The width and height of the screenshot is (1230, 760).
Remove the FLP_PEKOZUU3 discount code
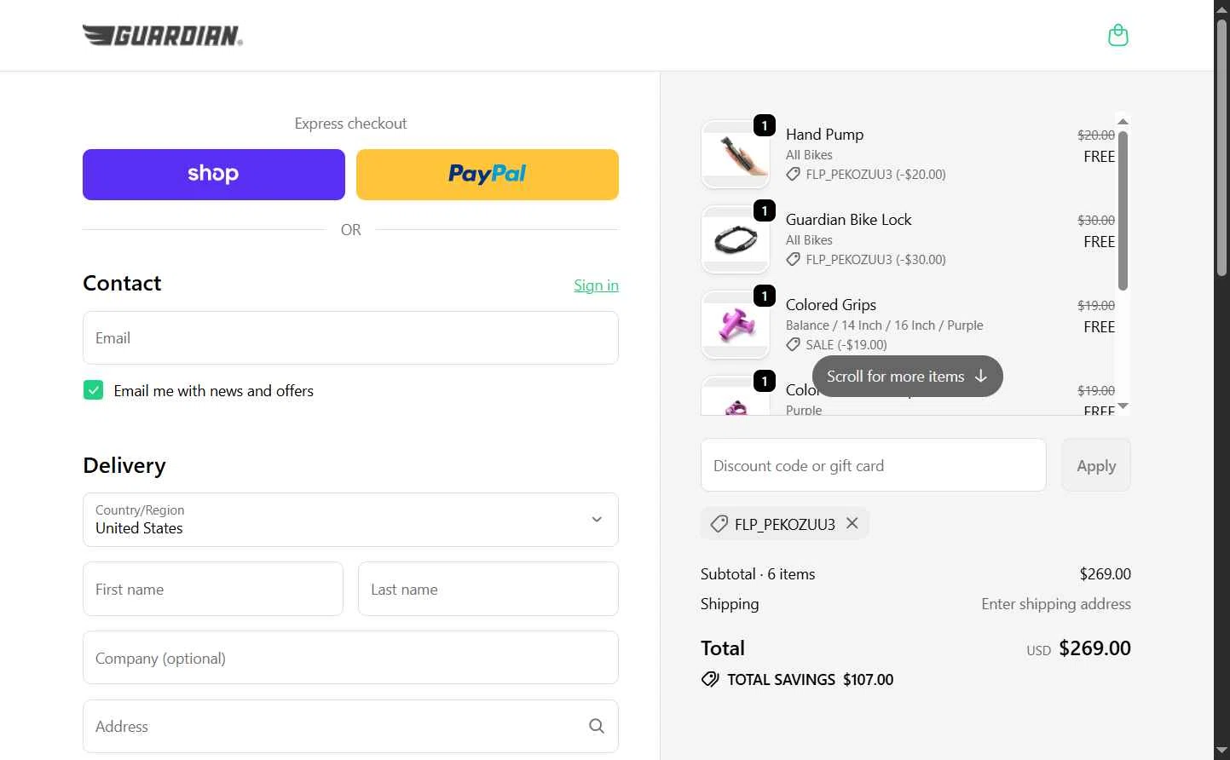point(852,523)
